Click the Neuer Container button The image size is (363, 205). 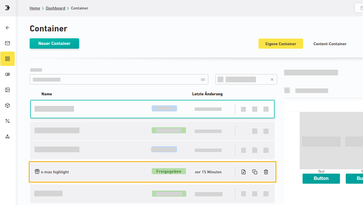(x=54, y=43)
